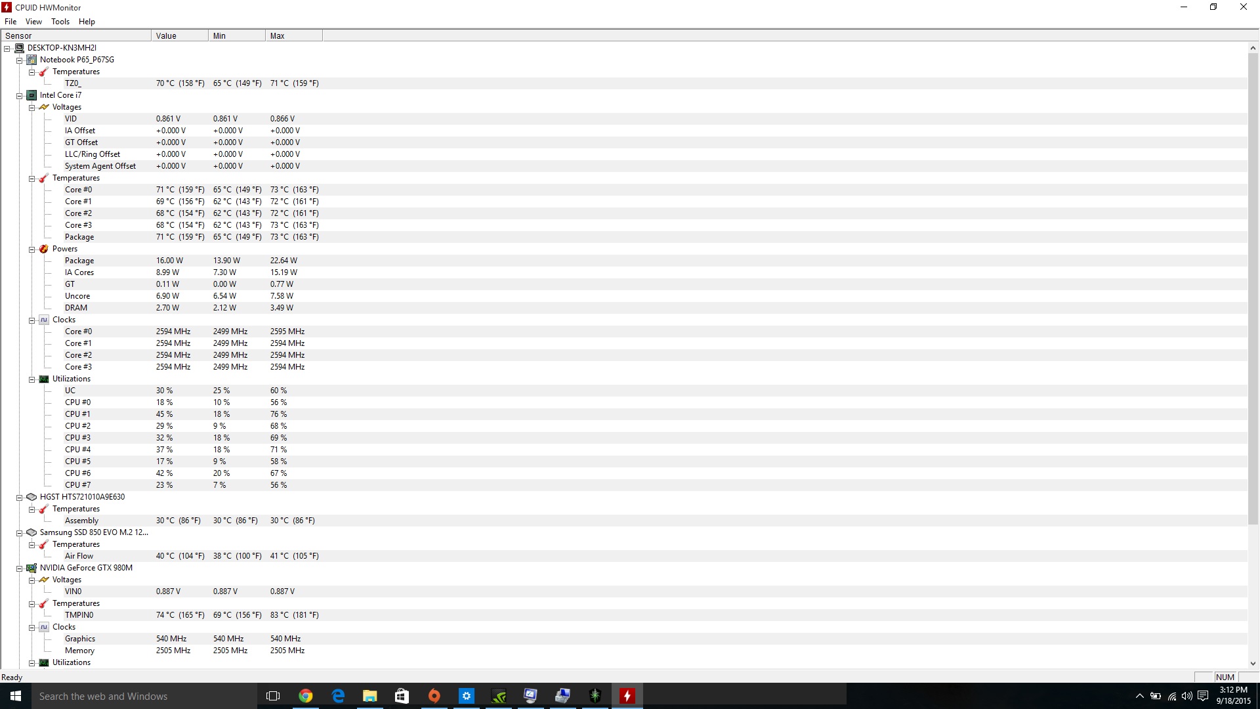Click the Voltages icon under Intel Core i7
The width and height of the screenshot is (1260, 709).
point(44,107)
